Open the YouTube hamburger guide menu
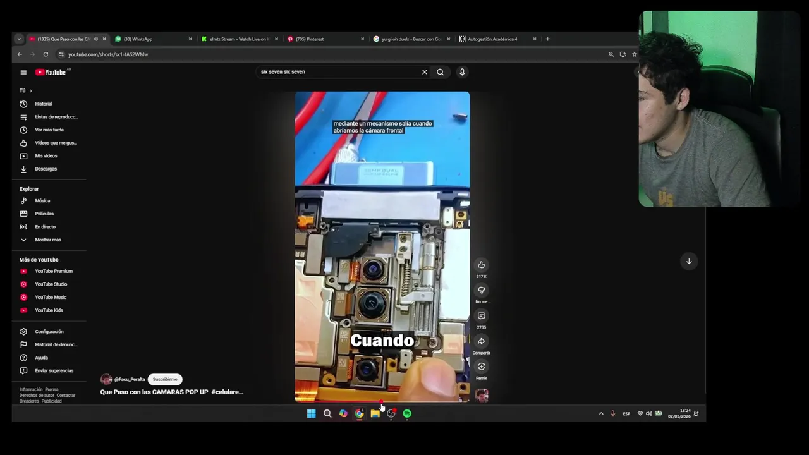Image resolution: width=809 pixels, height=455 pixels. click(23, 72)
